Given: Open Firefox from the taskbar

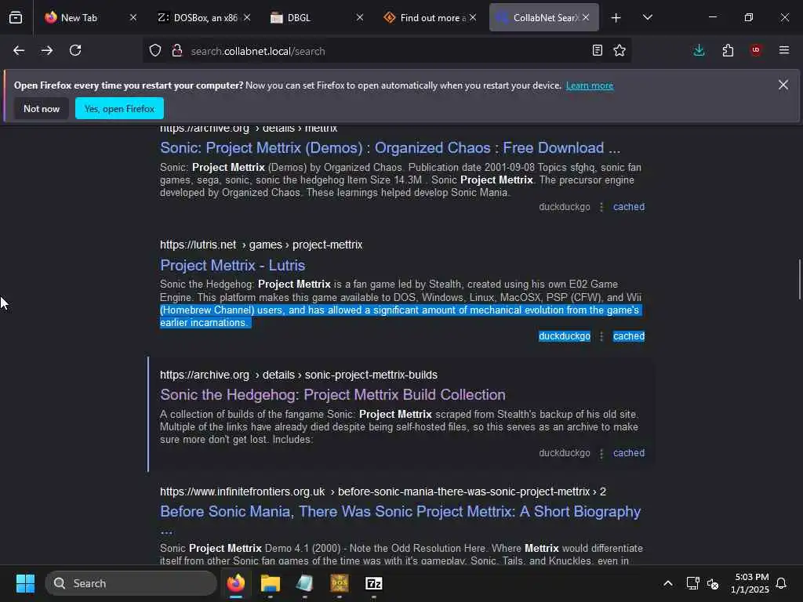Looking at the screenshot, I should [x=236, y=583].
